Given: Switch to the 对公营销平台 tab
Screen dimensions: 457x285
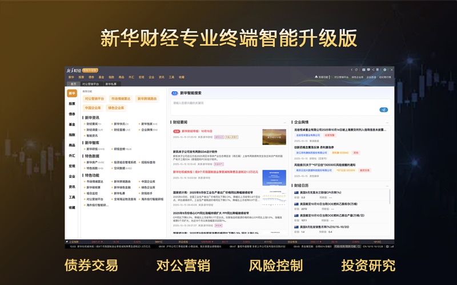Looking at the screenshot, I should 91,84.
